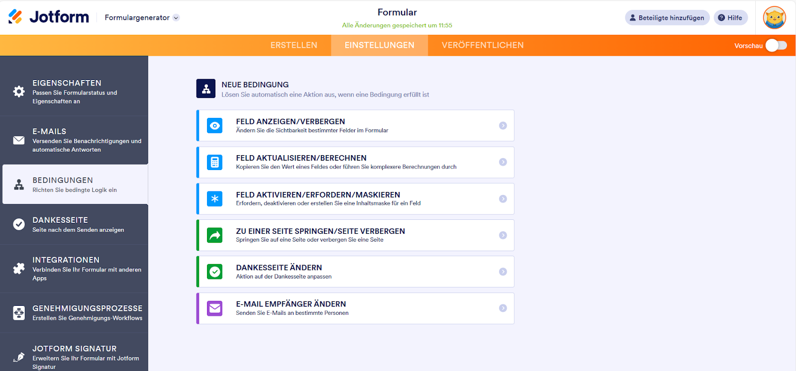The width and height of the screenshot is (796, 371).
Task: Click the Formular title to rename
Action: click(397, 12)
